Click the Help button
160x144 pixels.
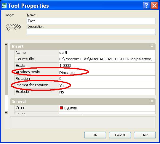[x=145, y=135]
